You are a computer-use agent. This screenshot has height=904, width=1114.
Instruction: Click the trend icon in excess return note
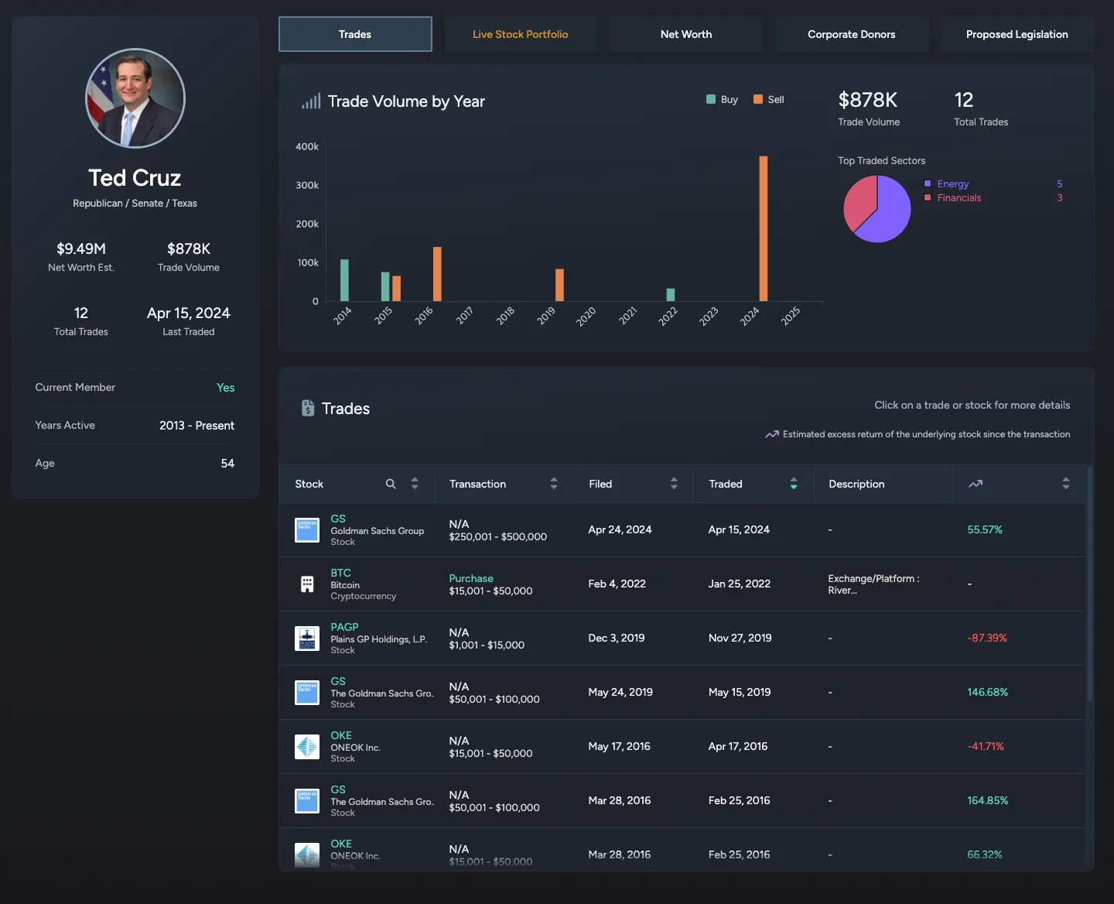772,434
